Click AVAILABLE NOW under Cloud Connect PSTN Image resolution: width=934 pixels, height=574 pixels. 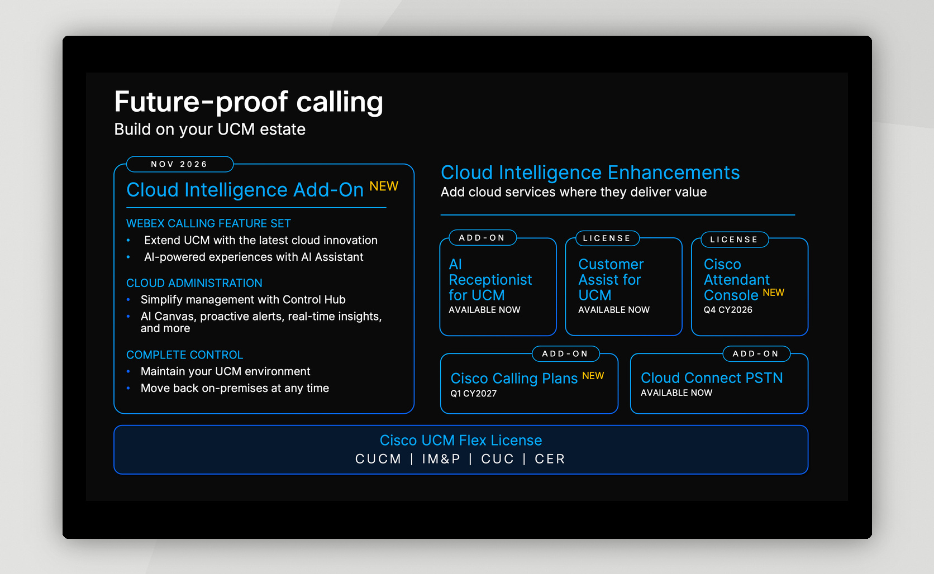click(676, 393)
